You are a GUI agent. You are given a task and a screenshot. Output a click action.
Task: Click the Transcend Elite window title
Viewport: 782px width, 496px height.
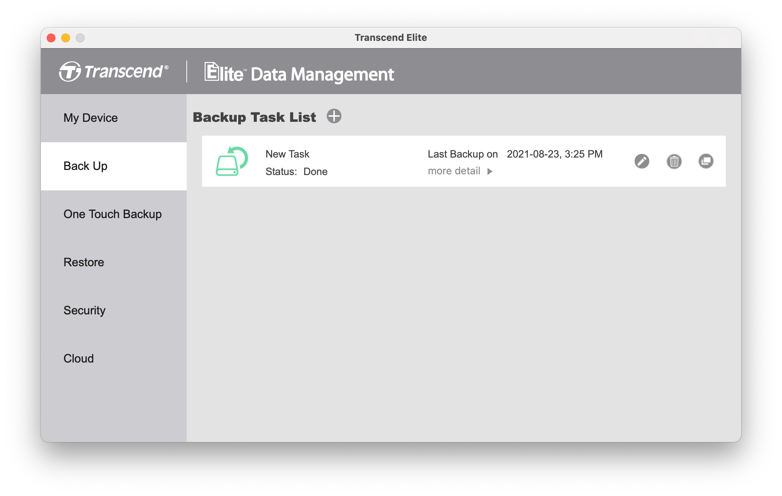391,38
